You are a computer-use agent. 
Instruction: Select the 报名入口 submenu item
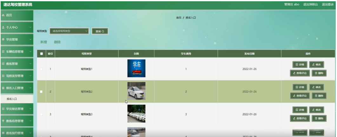[x=17, y=99]
